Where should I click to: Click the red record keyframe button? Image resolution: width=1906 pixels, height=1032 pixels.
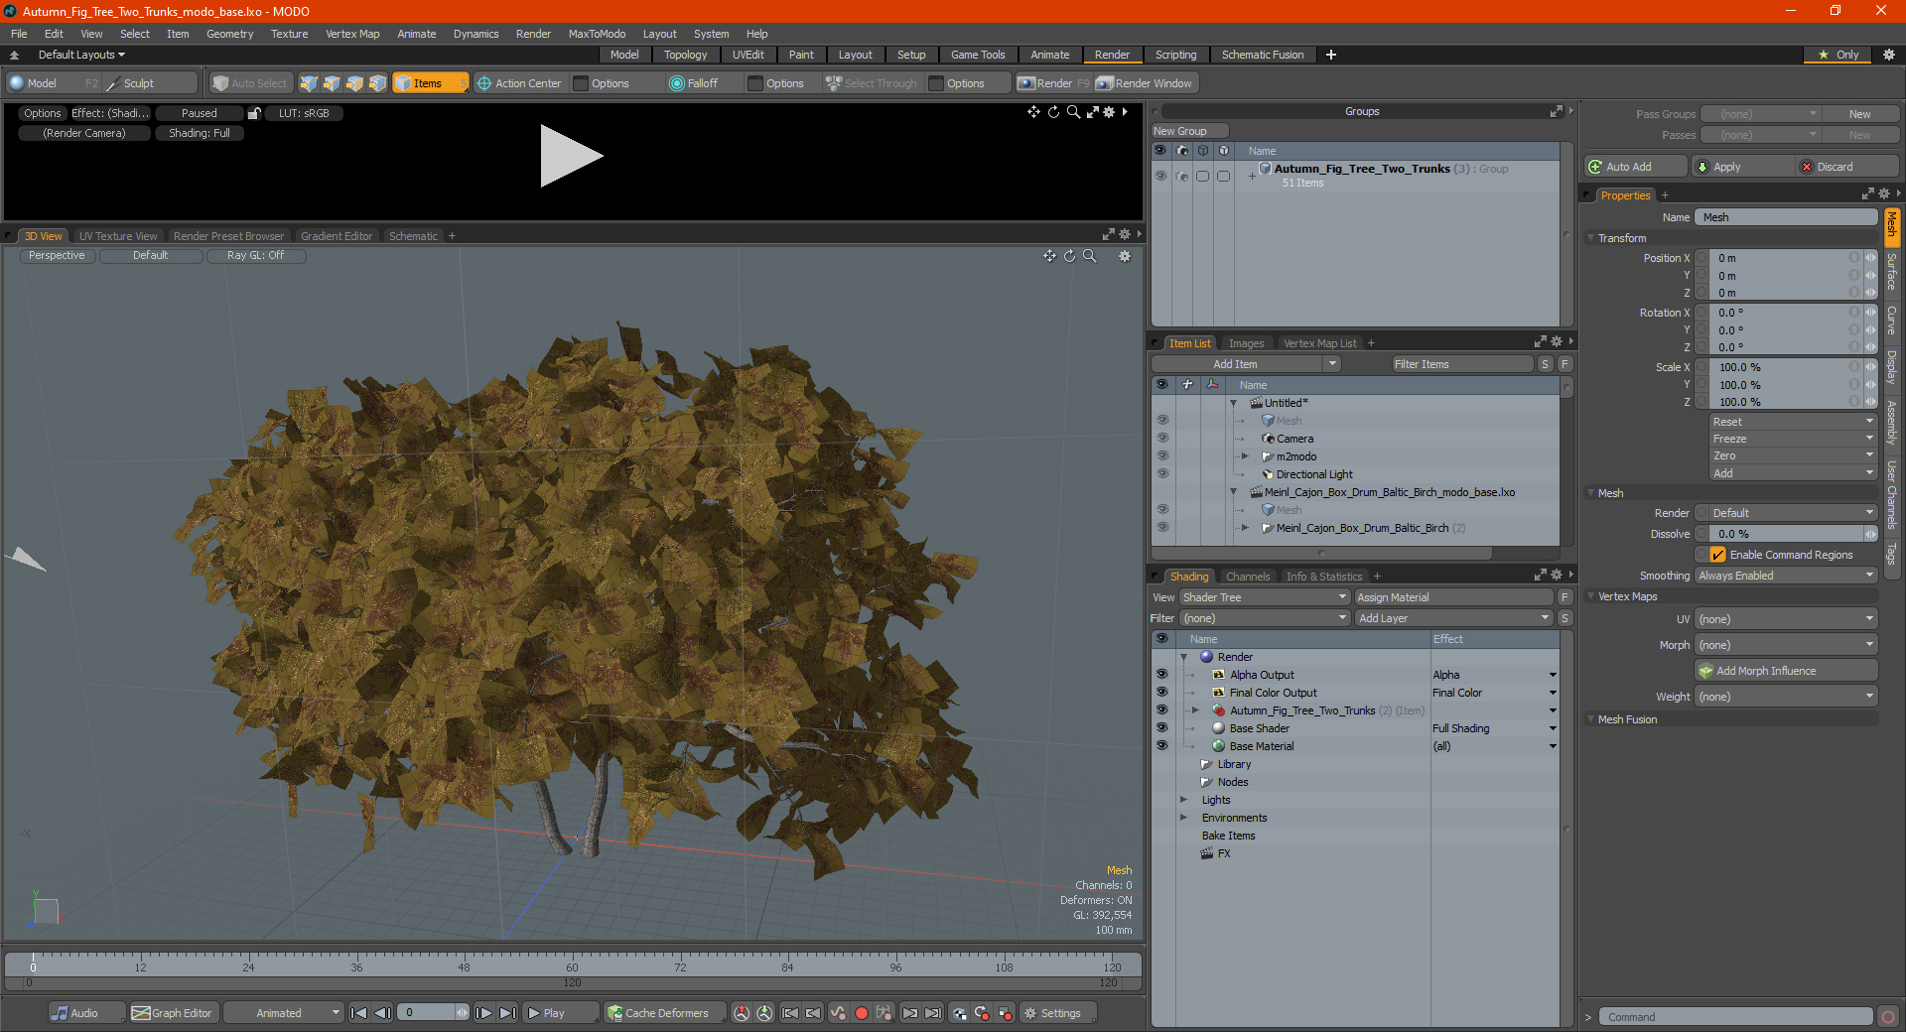862,1013
